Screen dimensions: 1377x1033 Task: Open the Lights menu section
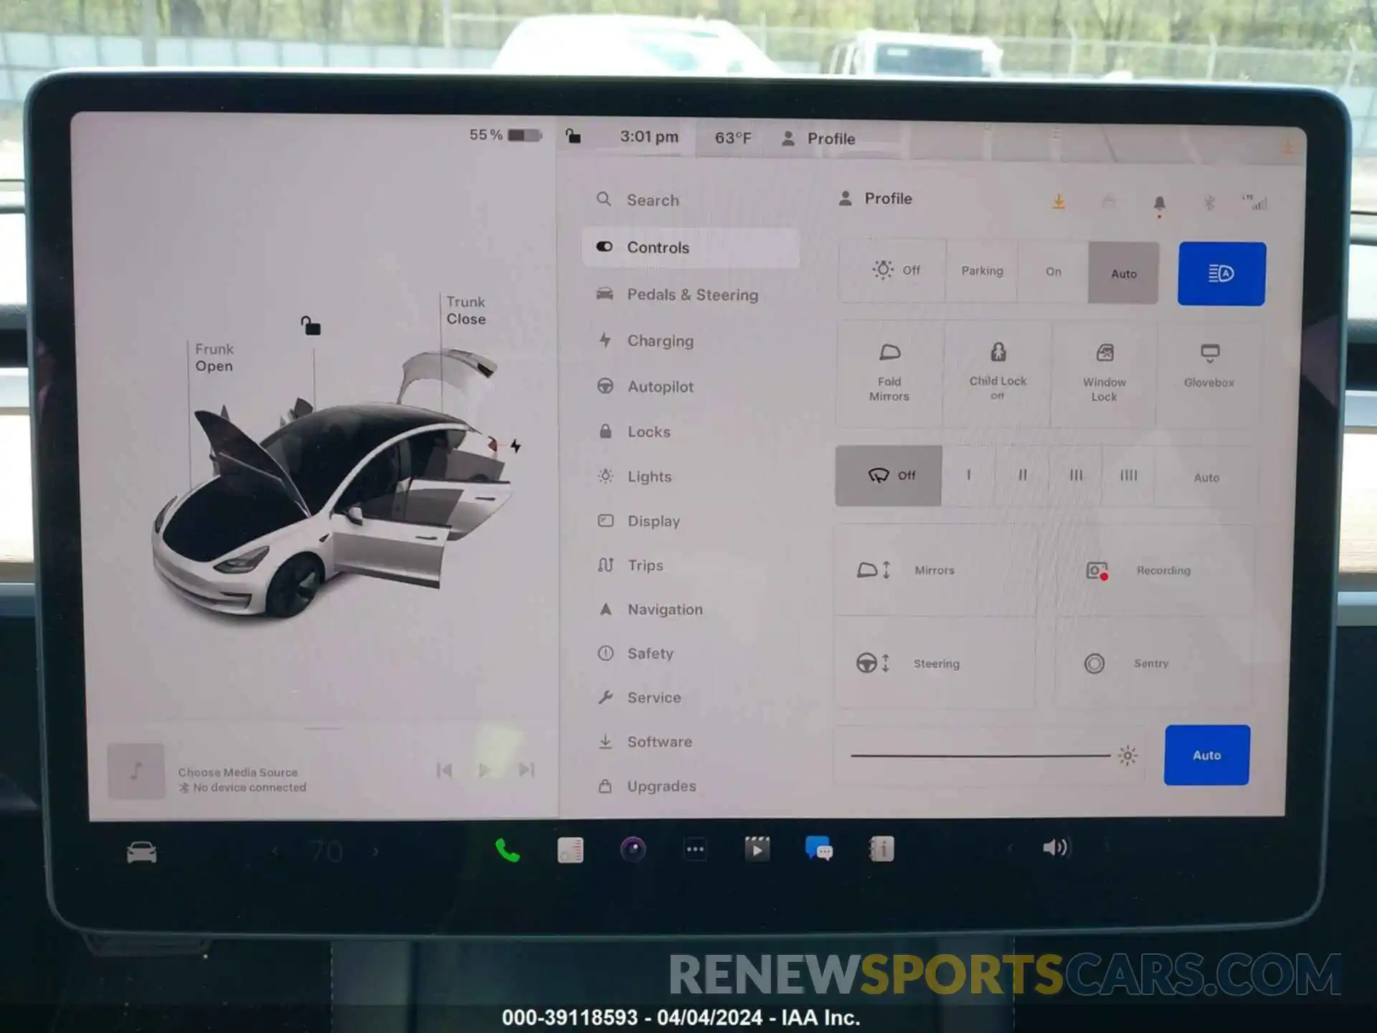tap(650, 476)
